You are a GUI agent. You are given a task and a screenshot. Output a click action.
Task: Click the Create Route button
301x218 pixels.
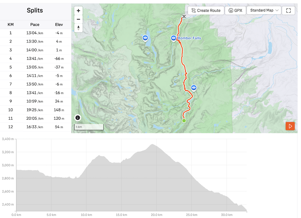point(206,11)
